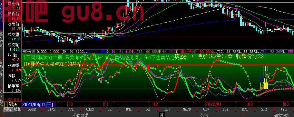Open the 公司新闻 company news section
Image resolution: width=294 pixels, height=117 pixels.
pos(81,115)
